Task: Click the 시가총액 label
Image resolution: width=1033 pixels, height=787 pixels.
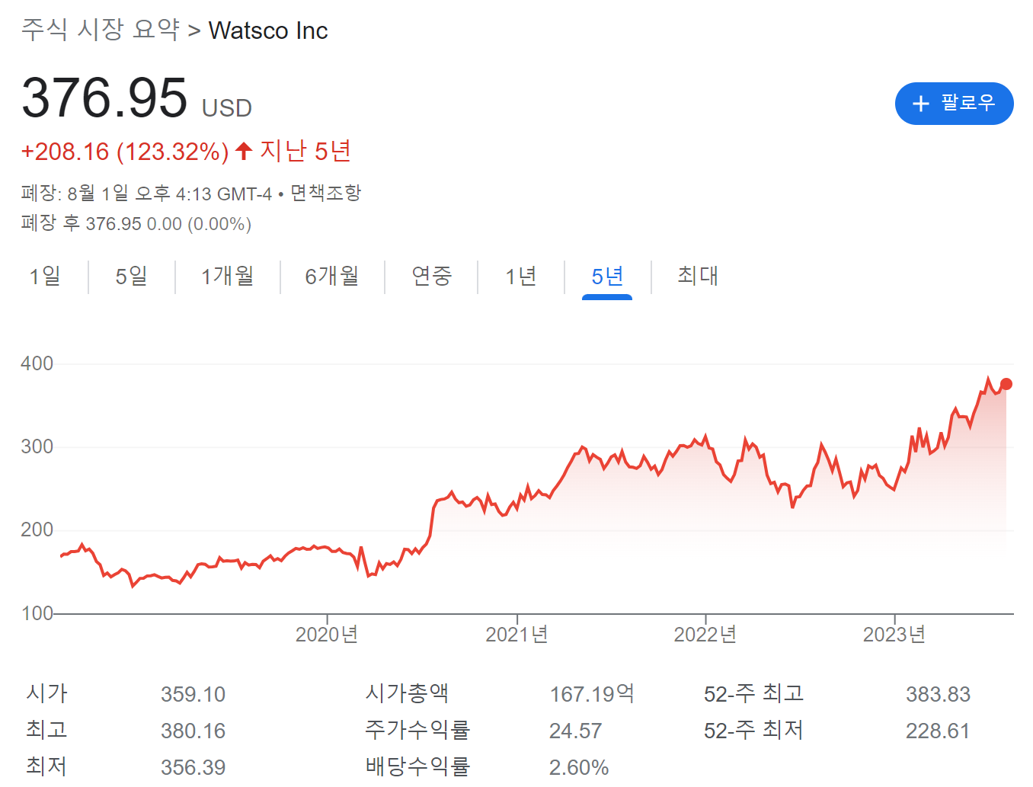Action: 407,693
